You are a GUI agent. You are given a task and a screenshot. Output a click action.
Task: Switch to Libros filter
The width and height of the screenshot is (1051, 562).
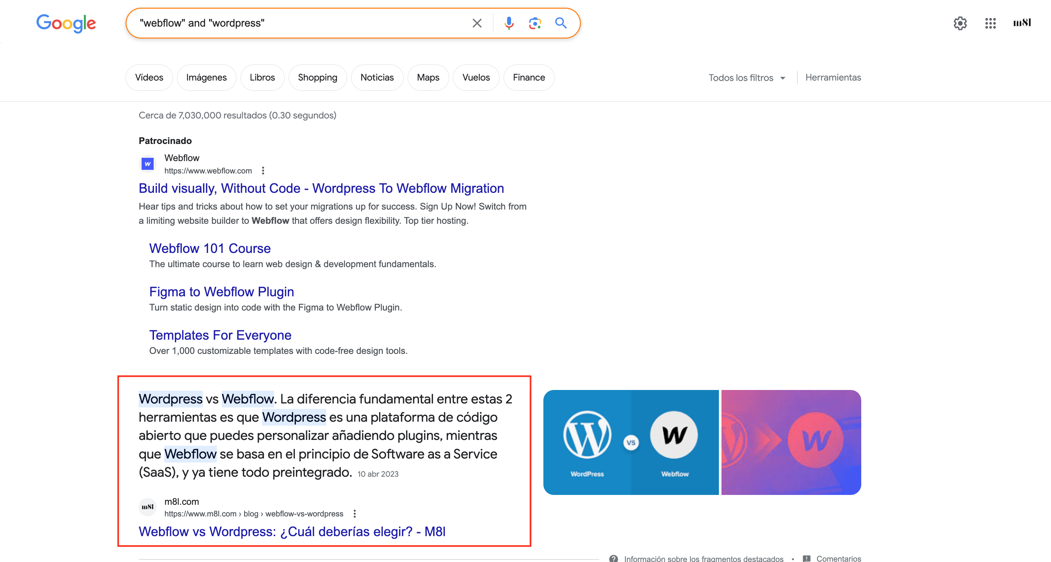point(262,77)
